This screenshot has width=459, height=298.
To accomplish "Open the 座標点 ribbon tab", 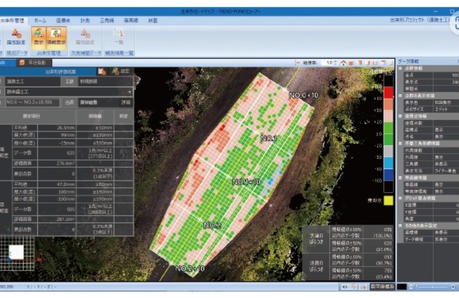I will click(x=63, y=21).
